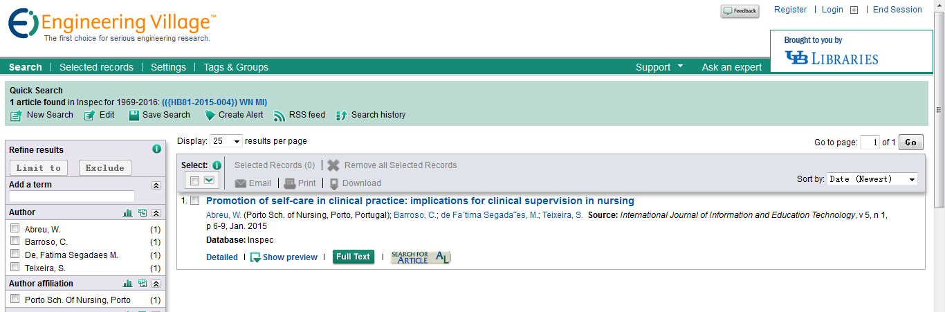Open the Author bar chart icon
The height and width of the screenshot is (312, 945).
click(128, 213)
